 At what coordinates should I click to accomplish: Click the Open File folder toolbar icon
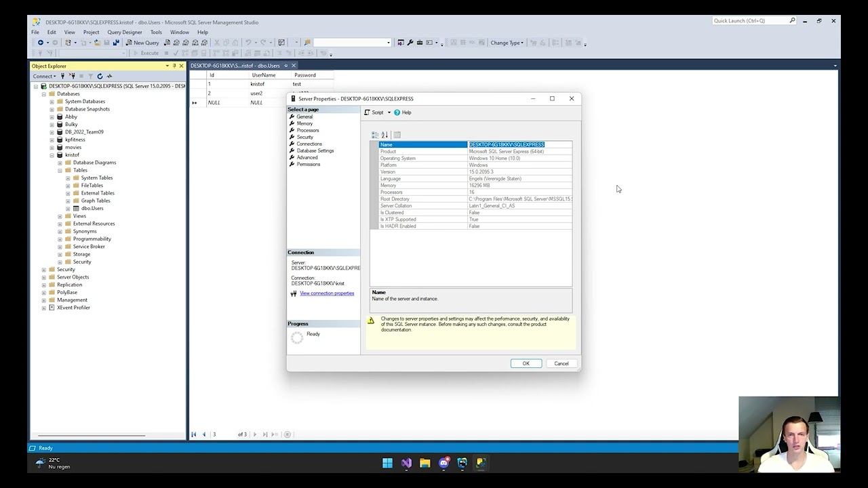tap(98, 43)
